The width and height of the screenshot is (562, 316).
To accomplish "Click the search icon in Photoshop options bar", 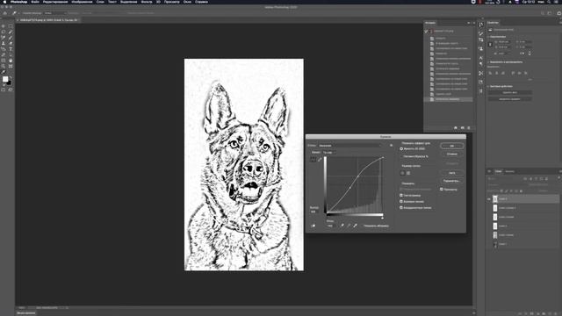I will 543,13.
